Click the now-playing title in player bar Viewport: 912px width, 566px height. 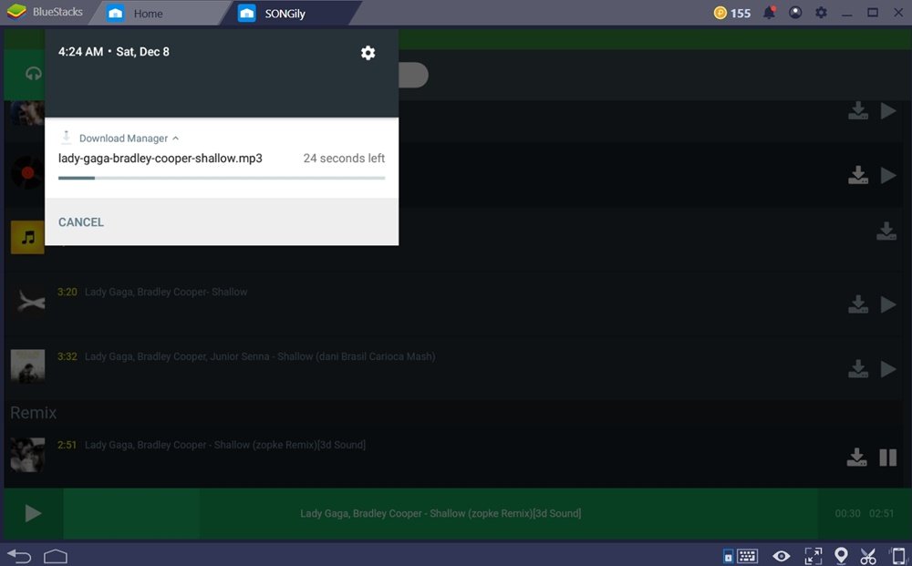coord(440,513)
